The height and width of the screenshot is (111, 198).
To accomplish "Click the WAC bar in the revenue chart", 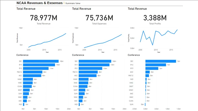I will (x=25, y=97).
